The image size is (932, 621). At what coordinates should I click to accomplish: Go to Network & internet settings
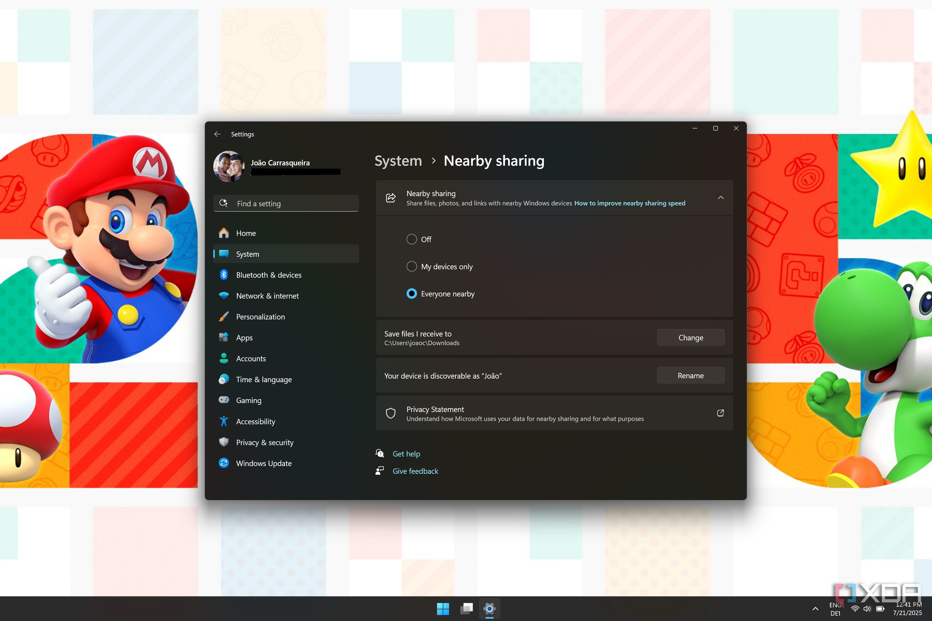(286, 296)
